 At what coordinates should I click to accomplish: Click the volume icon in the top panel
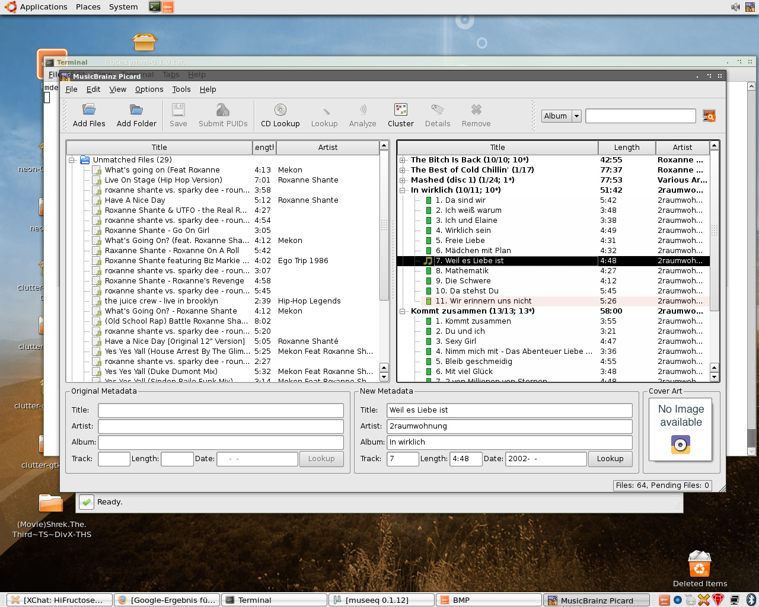coord(735,7)
